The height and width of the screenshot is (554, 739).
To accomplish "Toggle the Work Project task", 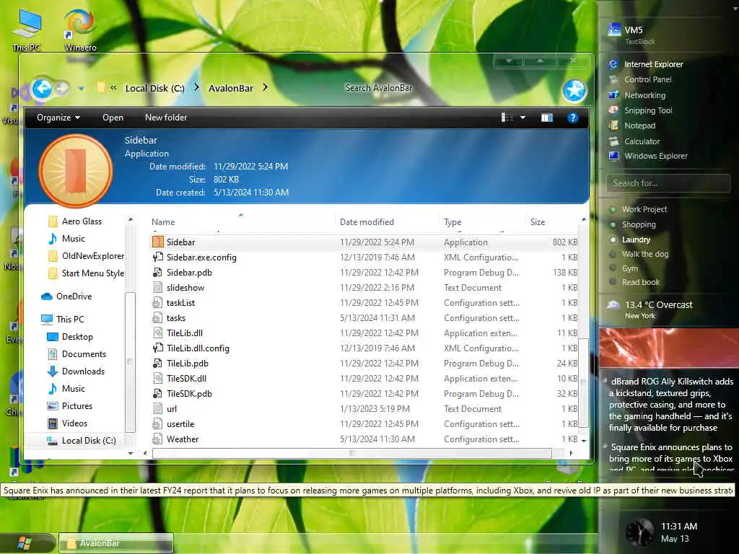I will [x=639, y=209].
